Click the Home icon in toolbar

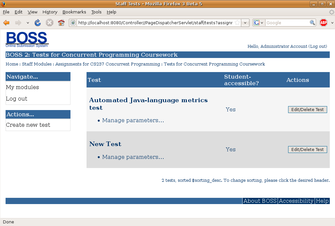(x=61, y=23)
